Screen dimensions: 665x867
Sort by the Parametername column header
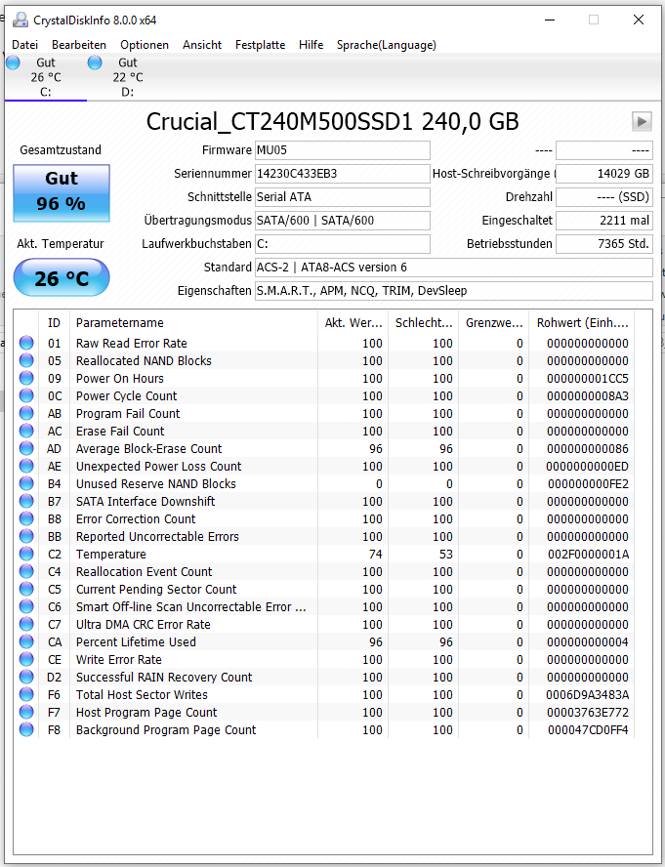point(193,323)
